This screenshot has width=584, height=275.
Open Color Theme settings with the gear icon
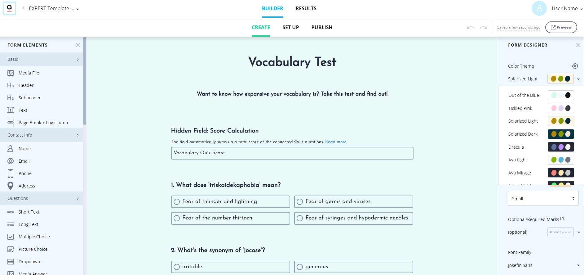coord(575,66)
